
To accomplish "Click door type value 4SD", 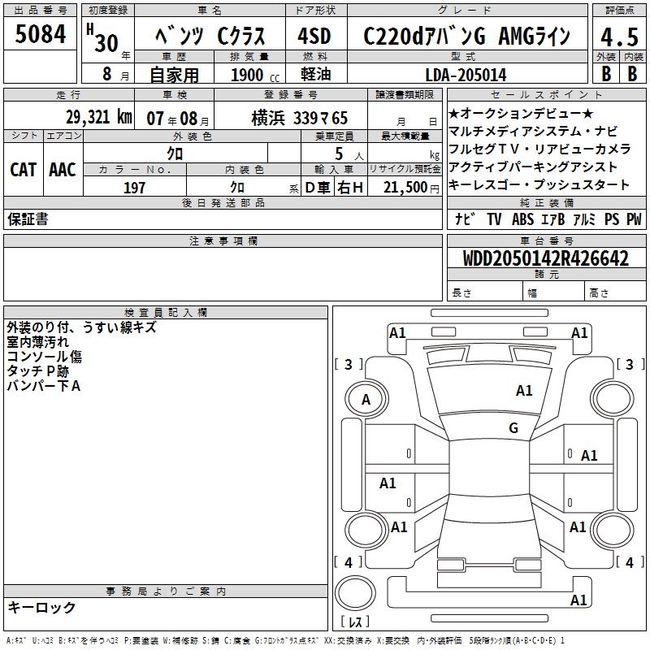I will tap(314, 36).
